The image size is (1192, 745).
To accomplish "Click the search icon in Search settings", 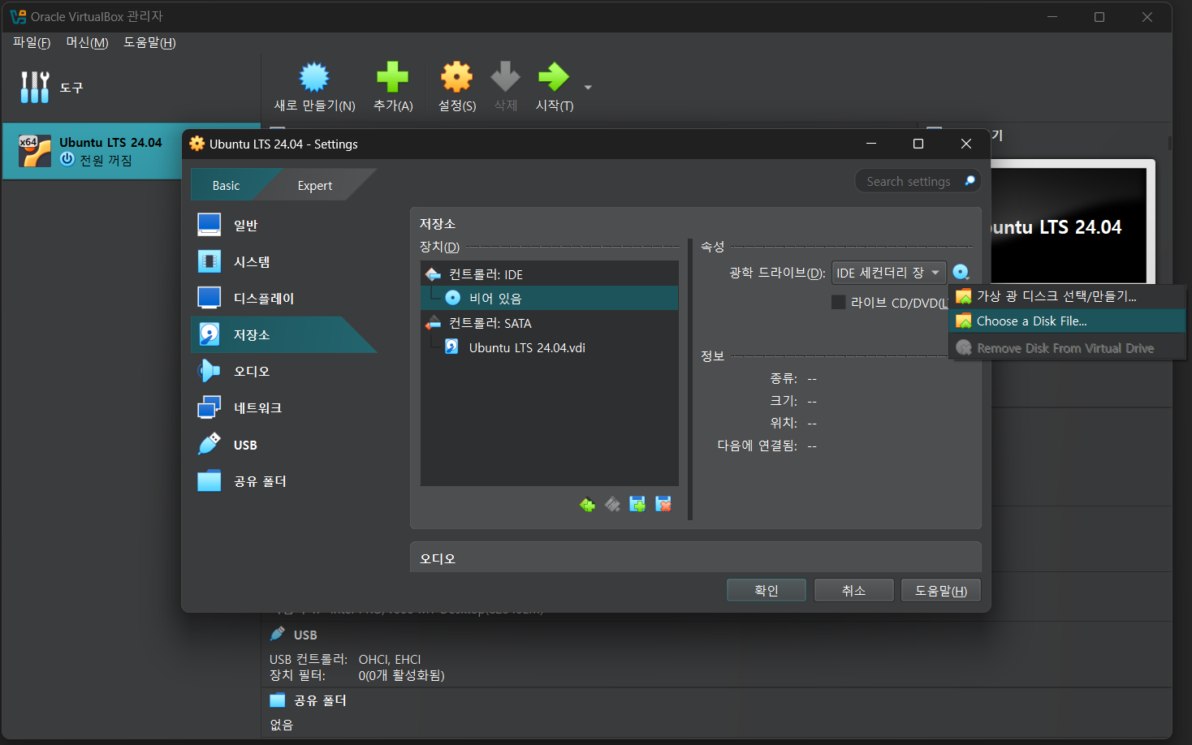I will click(970, 181).
